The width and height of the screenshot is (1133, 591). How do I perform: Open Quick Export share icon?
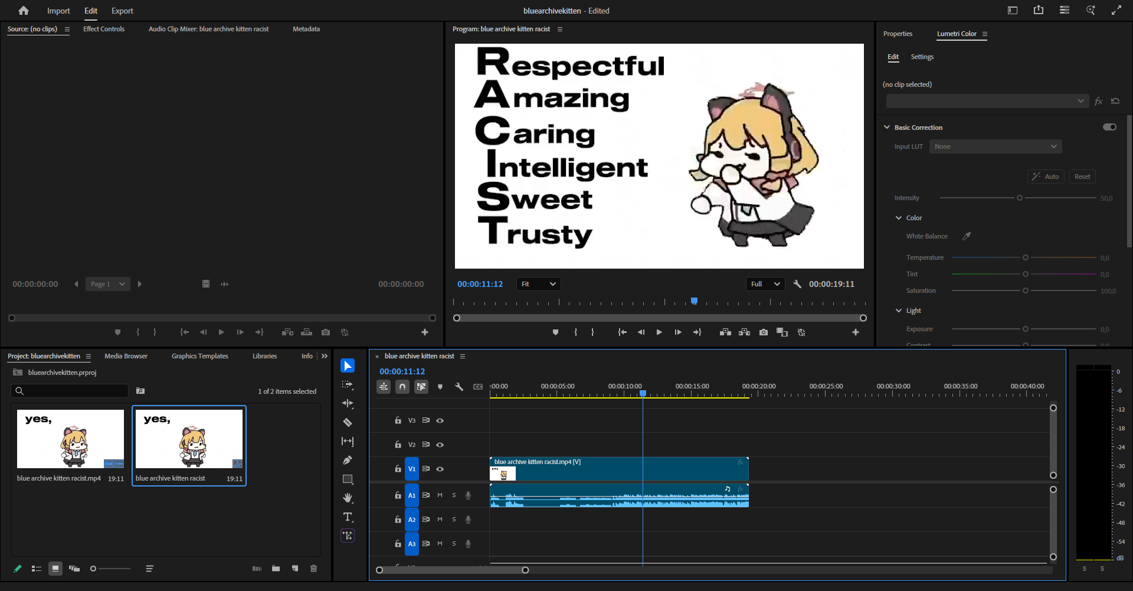point(1039,10)
